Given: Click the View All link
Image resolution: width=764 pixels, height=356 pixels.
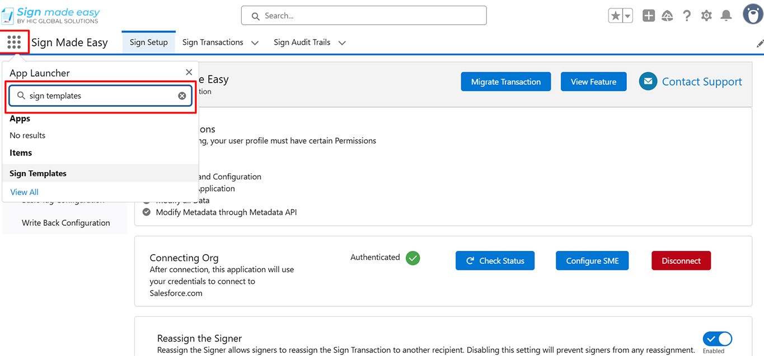Looking at the screenshot, I should (x=24, y=192).
